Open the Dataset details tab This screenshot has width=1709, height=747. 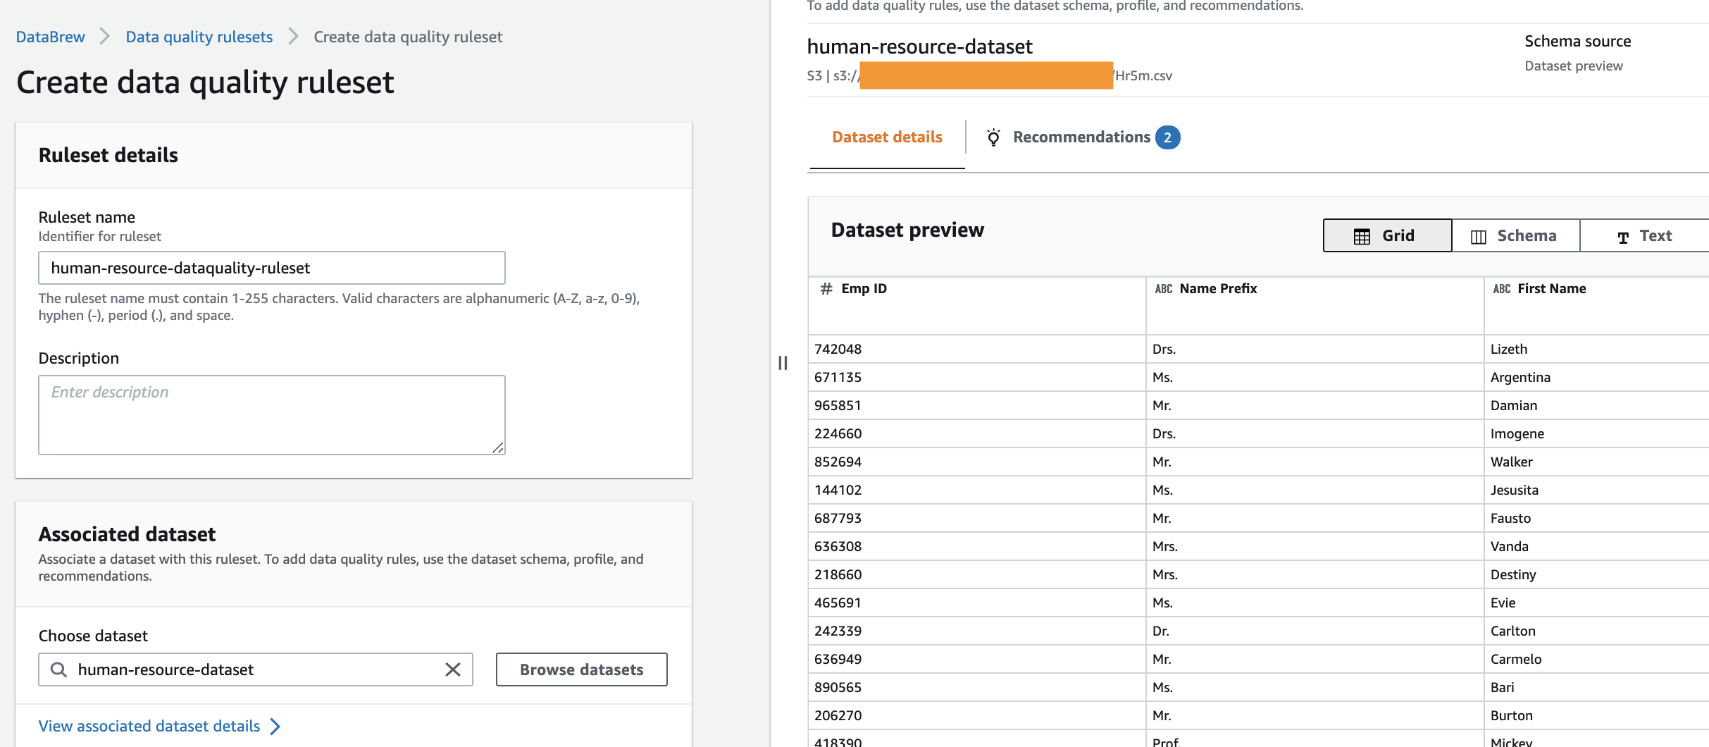(887, 137)
